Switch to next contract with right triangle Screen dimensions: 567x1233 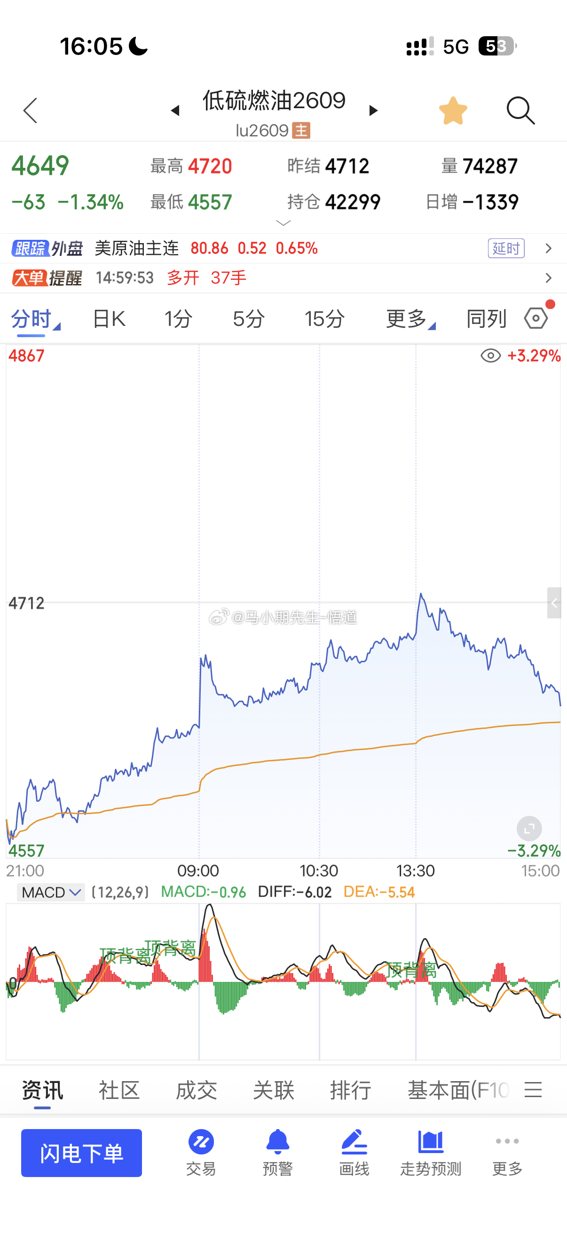(373, 111)
